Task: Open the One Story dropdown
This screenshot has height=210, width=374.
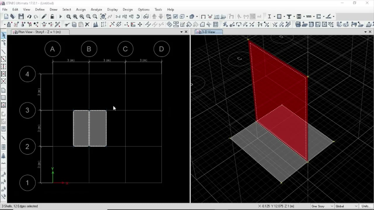Action: 322,206
